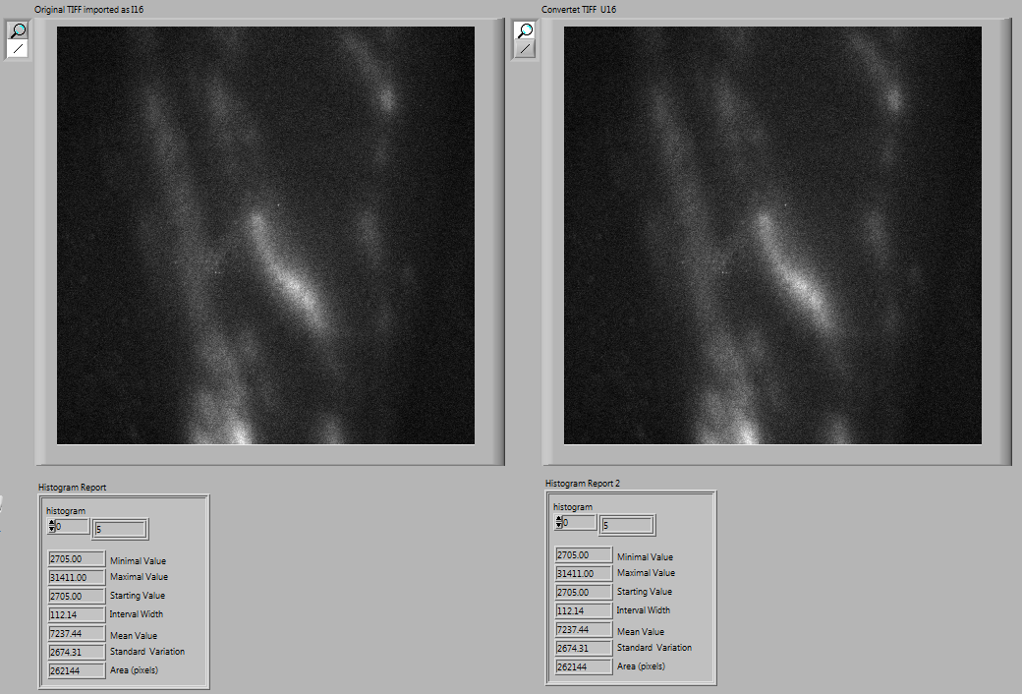The image size is (1022, 694).
Task: Click the Converted TIFF U16 image display
Action: tap(772, 235)
